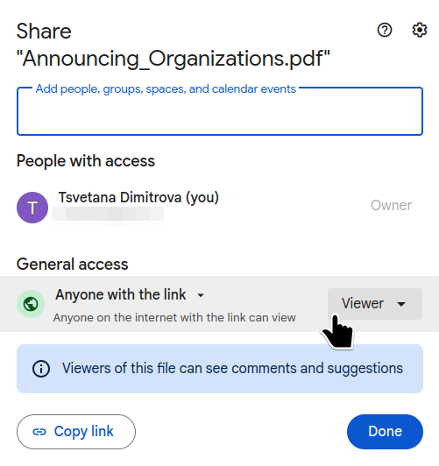Click the People with access heading
This screenshot has width=439, height=466.
point(86,161)
